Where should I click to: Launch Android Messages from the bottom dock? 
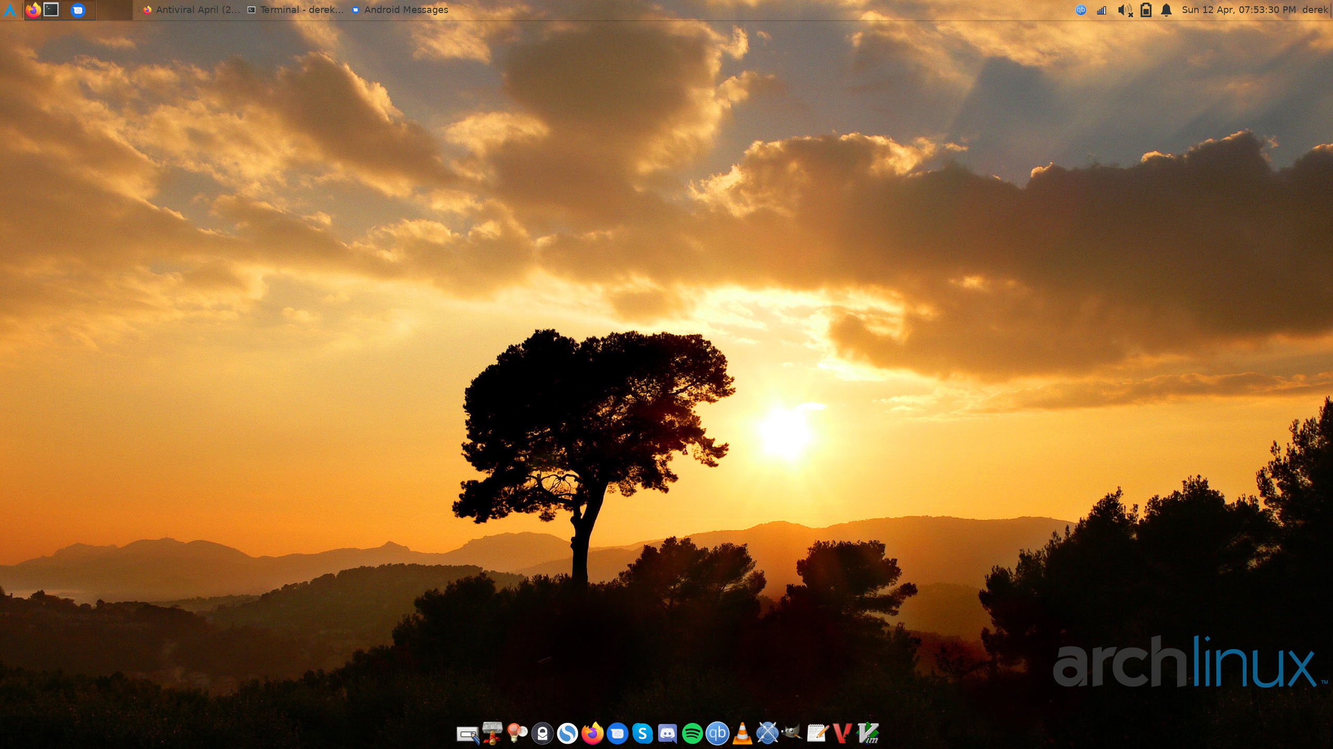pyautogui.click(x=617, y=734)
